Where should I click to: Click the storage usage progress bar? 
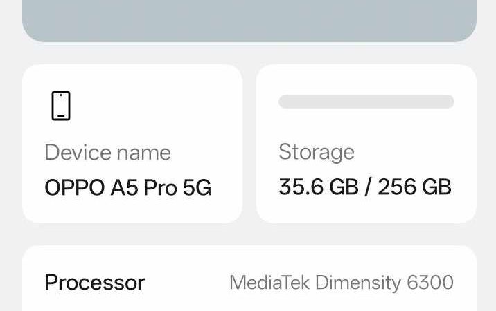click(x=366, y=102)
